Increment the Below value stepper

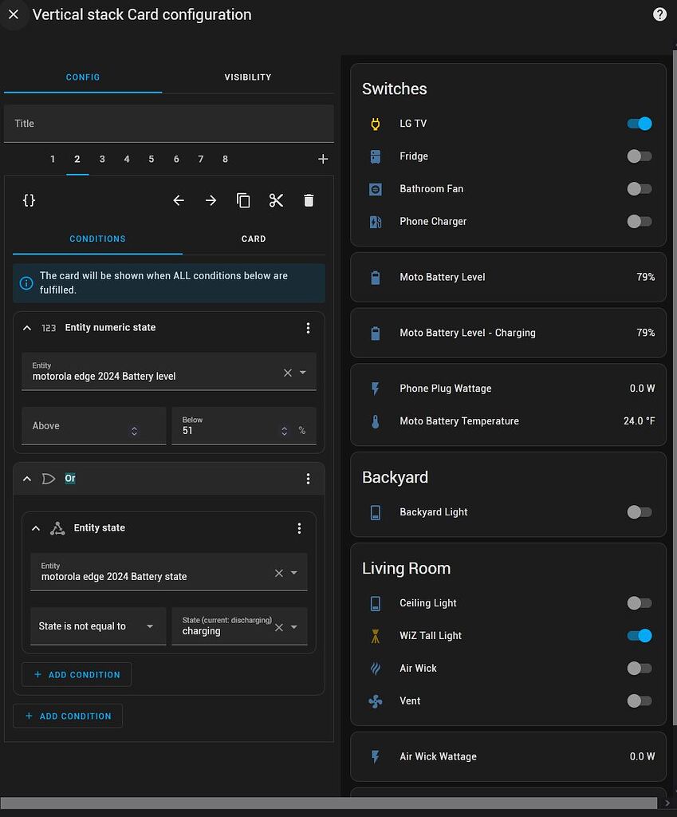[x=284, y=427]
